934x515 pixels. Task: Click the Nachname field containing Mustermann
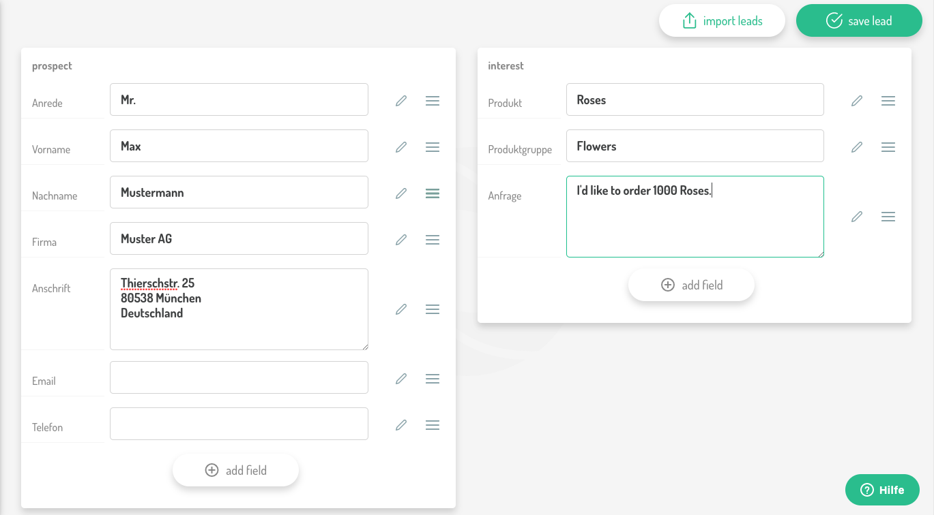click(x=239, y=193)
